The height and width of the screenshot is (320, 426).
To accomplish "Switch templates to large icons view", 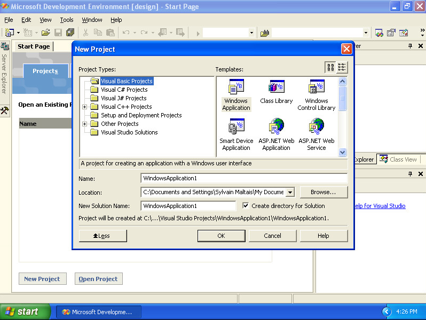I will pos(330,67).
